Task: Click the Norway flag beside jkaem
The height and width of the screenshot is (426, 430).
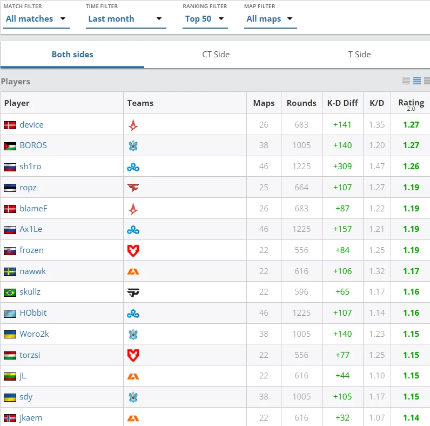Action: pyautogui.click(x=10, y=418)
